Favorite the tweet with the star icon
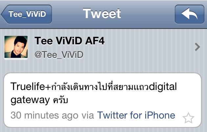Viewport: 207px width, 132px height. (188, 118)
